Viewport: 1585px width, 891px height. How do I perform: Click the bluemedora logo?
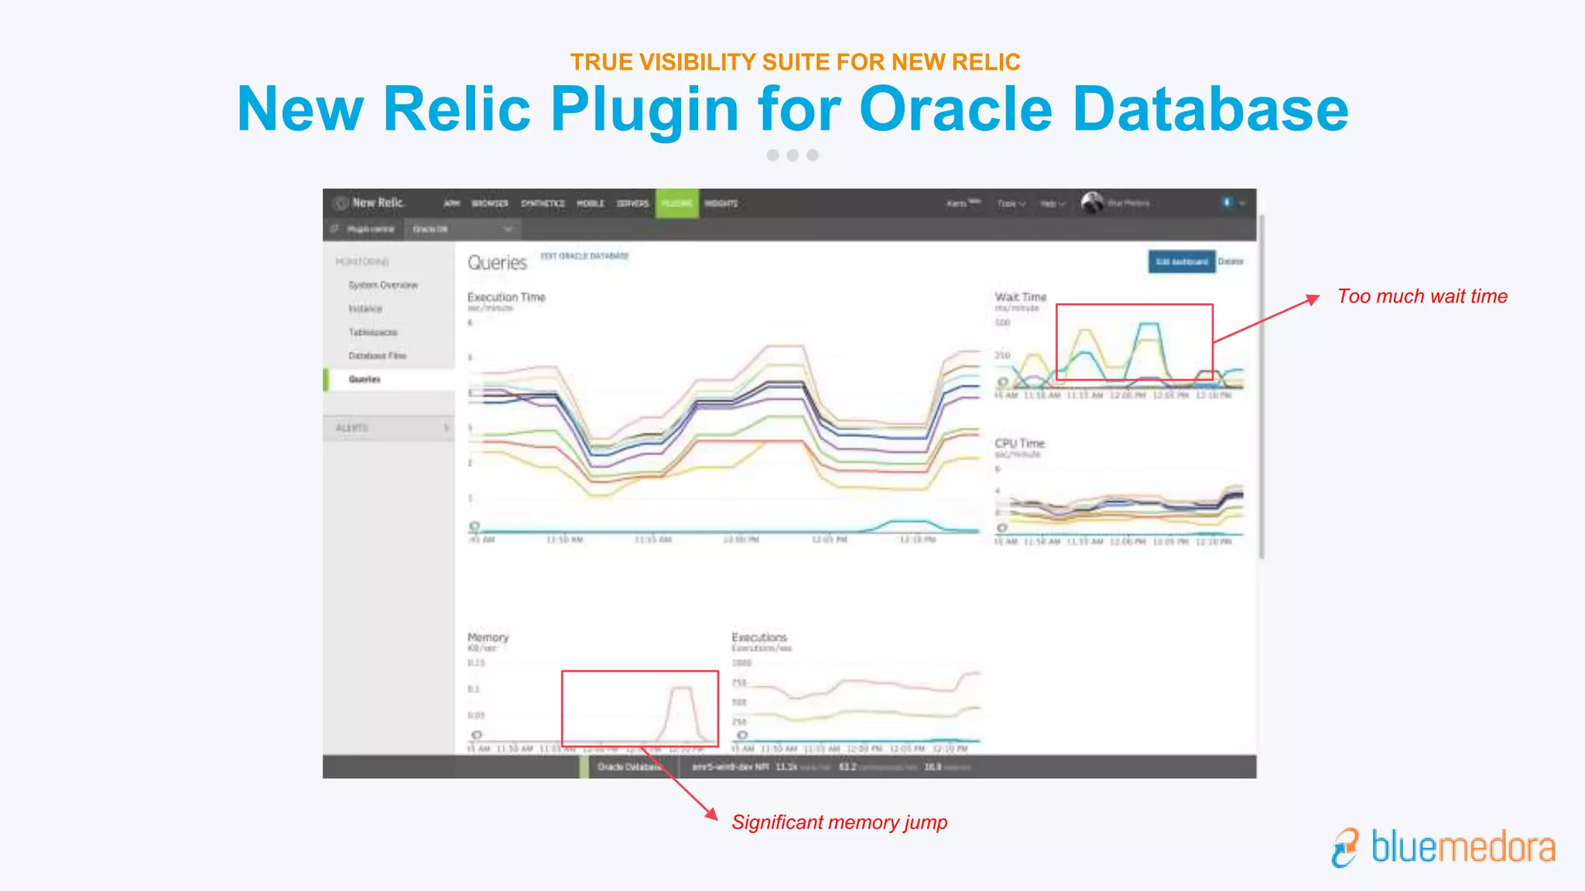click(1443, 848)
